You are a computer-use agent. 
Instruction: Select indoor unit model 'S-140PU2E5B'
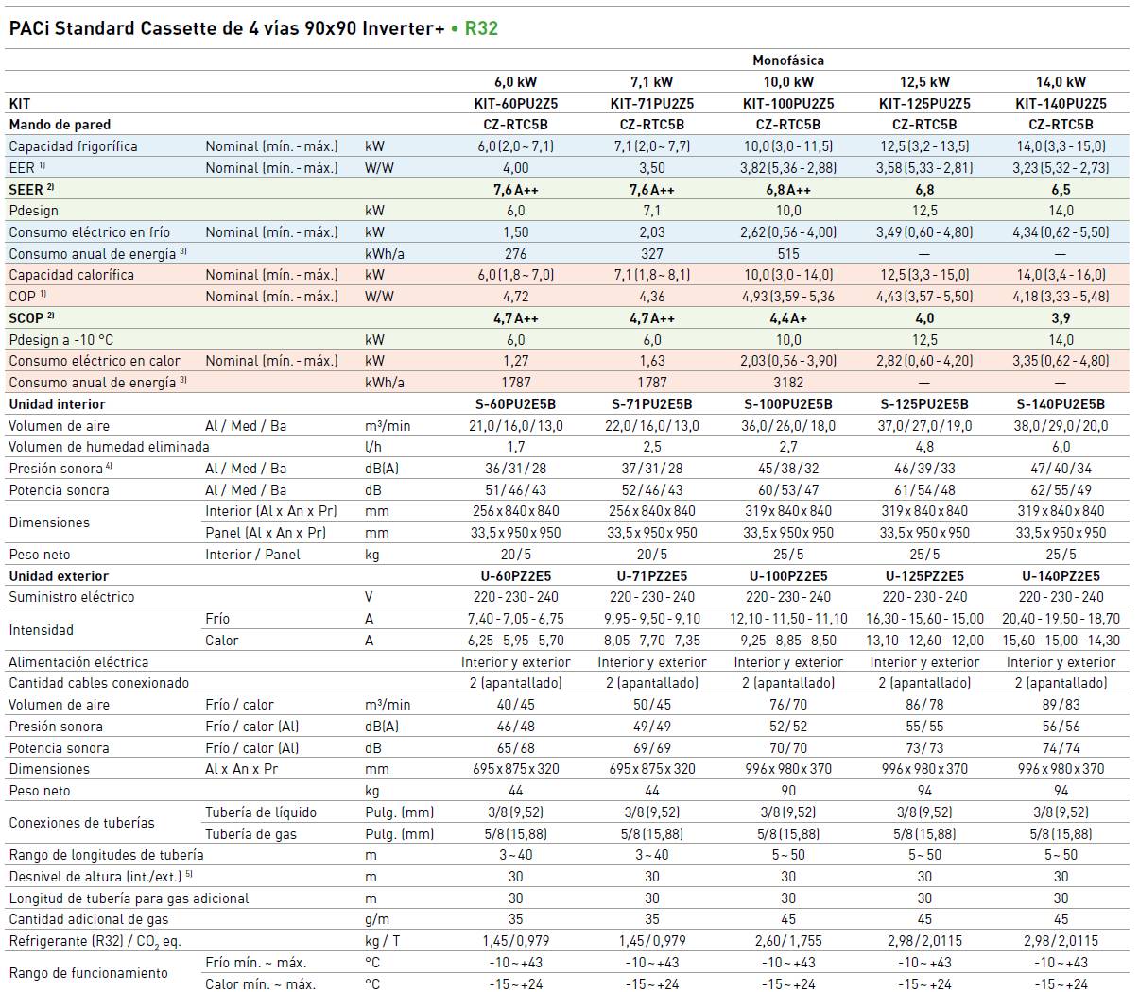tap(1061, 404)
